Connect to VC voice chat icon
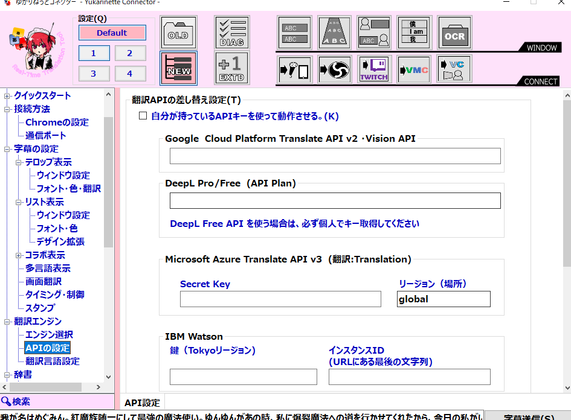The height and width of the screenshot is (420, 571). (x=454, y=69)
